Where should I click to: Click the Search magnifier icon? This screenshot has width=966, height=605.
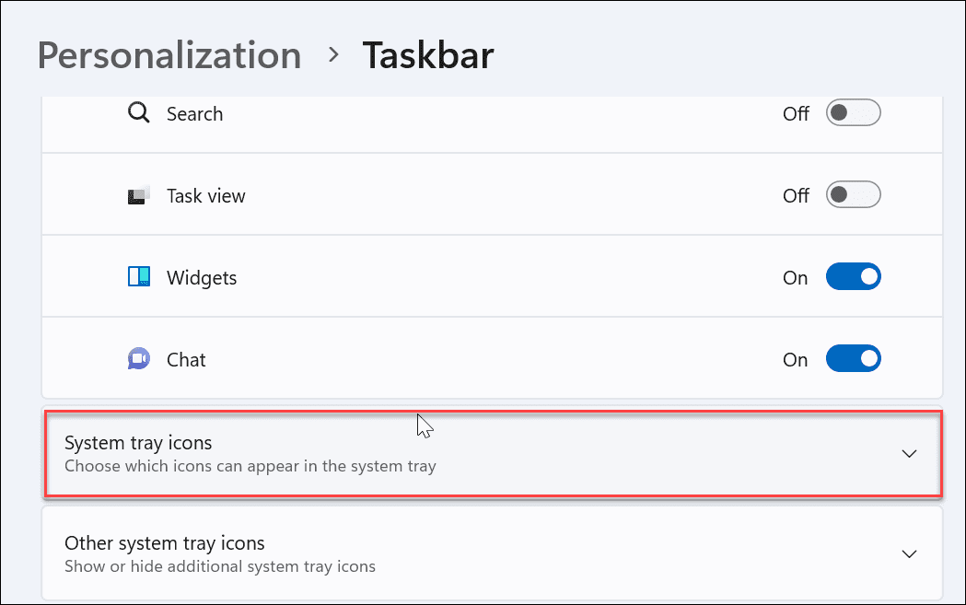pos(138,113)
